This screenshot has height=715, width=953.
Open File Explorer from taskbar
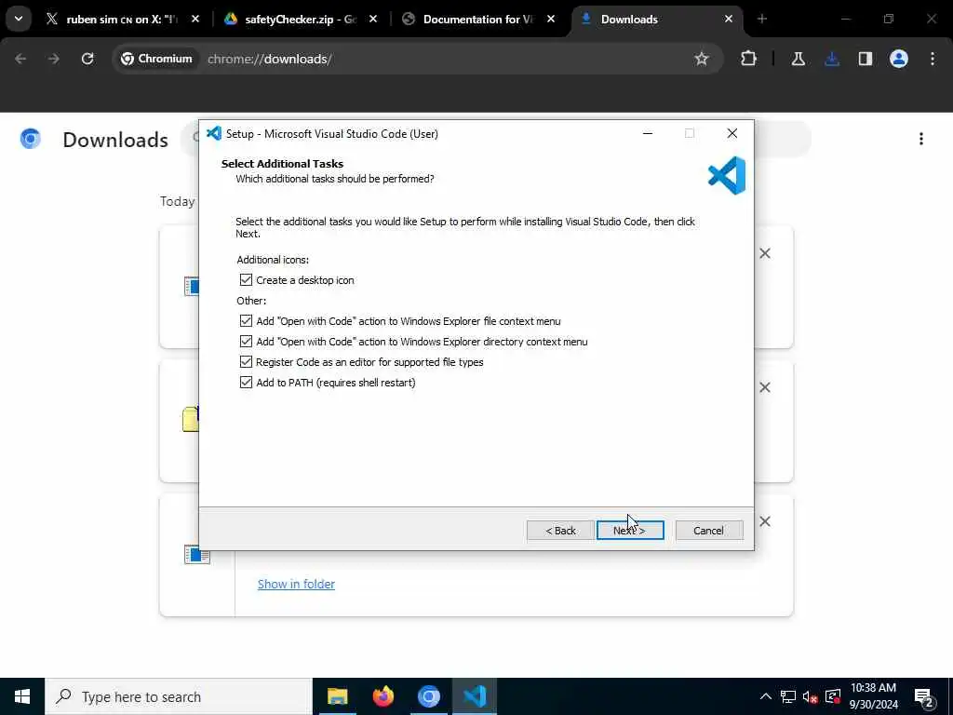[x=337, y=696]
